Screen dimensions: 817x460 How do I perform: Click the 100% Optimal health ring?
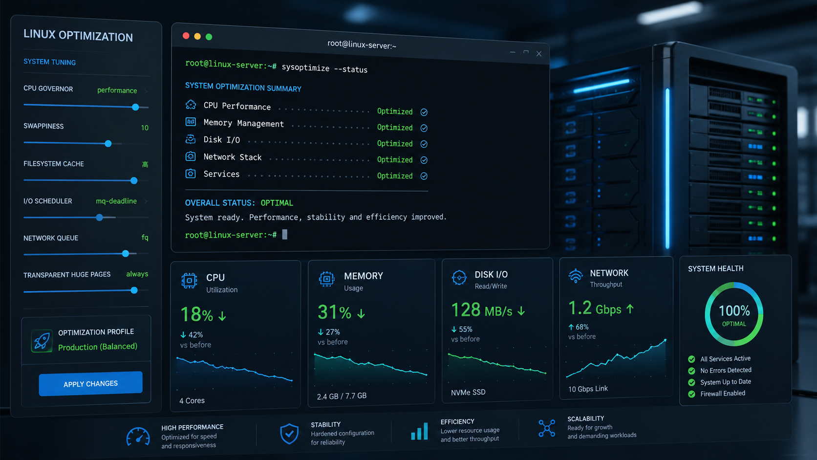coord(734,314)
